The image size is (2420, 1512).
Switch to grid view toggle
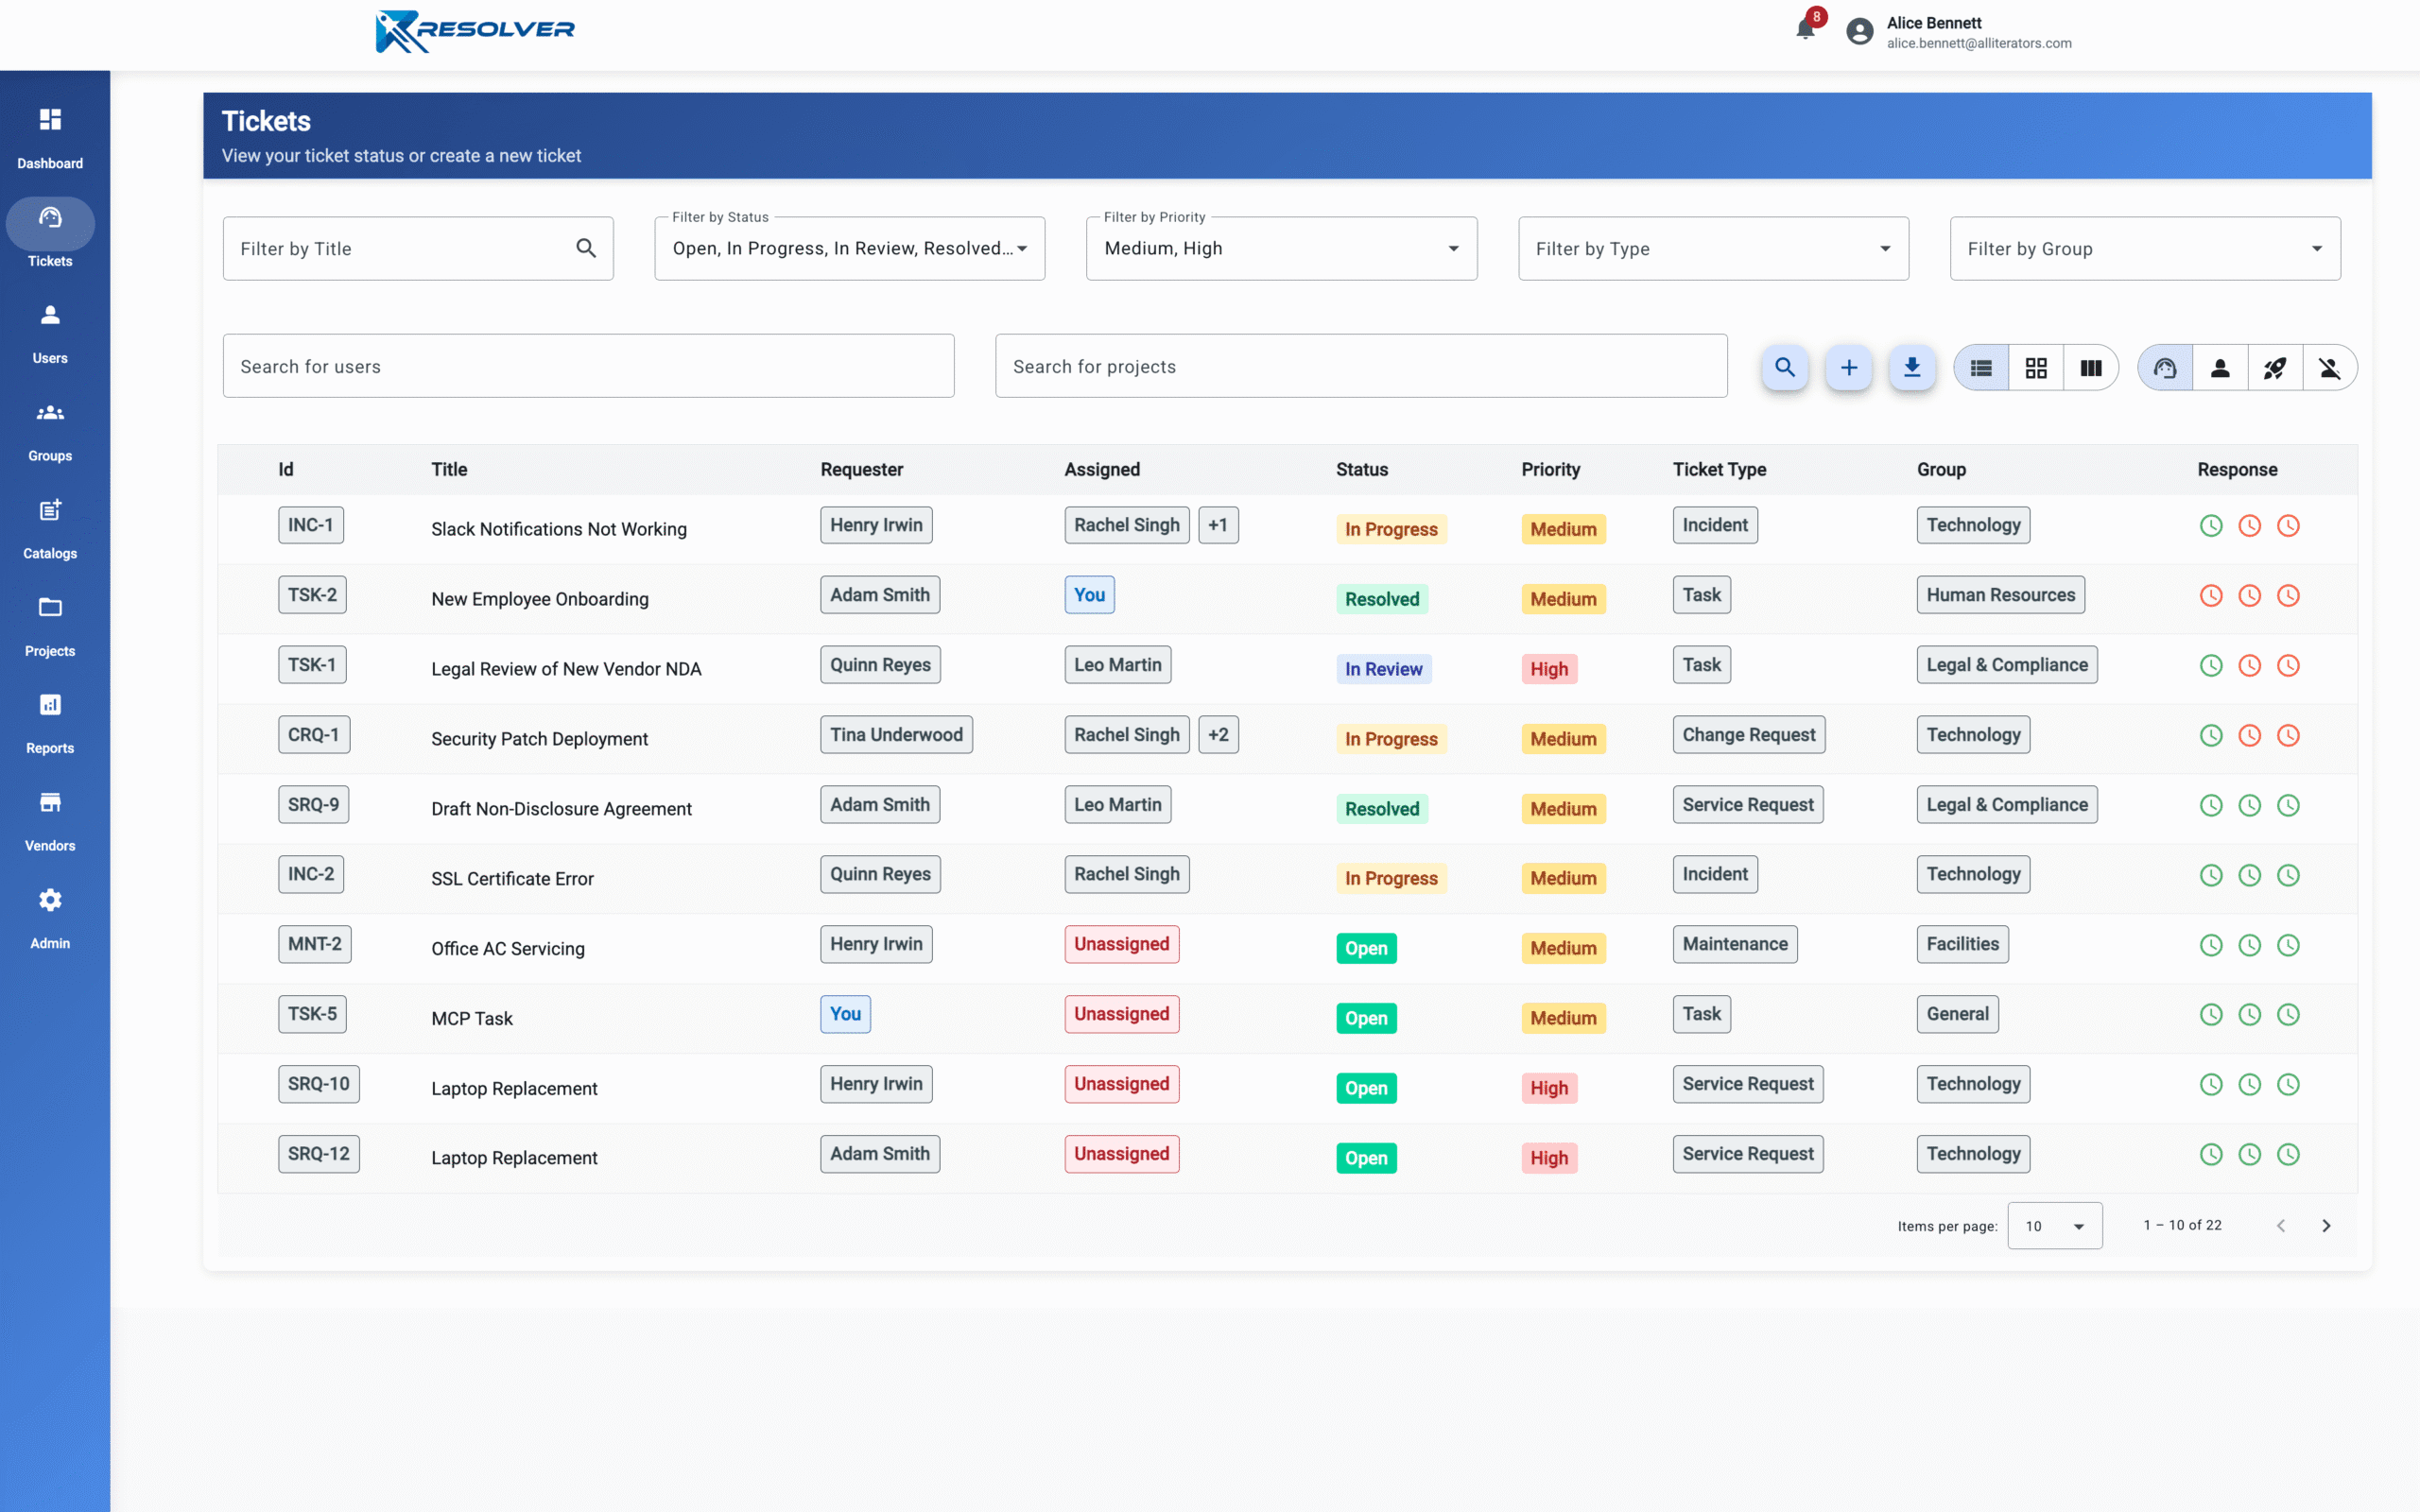coord(2035,368)
